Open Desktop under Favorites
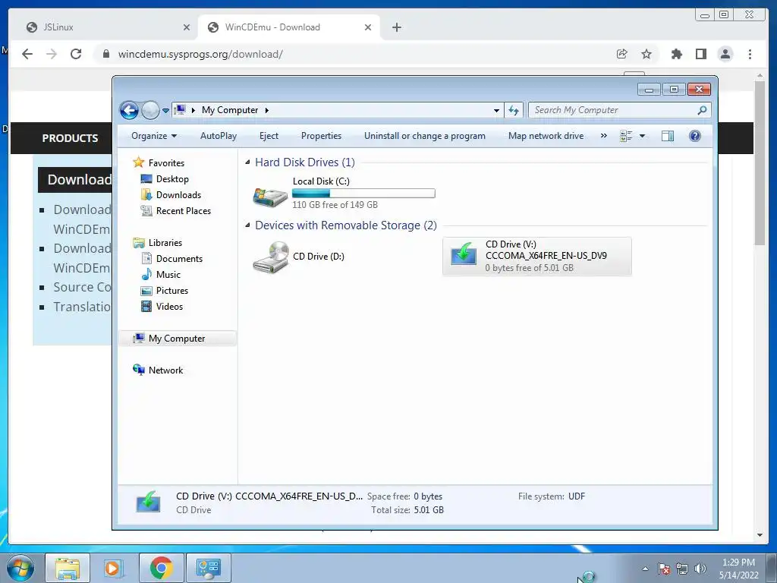777x583 pixels. (172, 179)
